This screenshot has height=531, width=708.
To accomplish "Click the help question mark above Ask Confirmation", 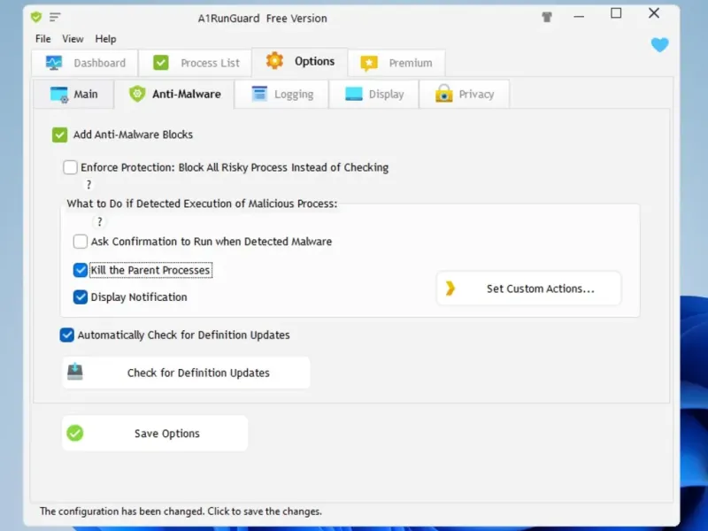I will [x=100, y=222].
